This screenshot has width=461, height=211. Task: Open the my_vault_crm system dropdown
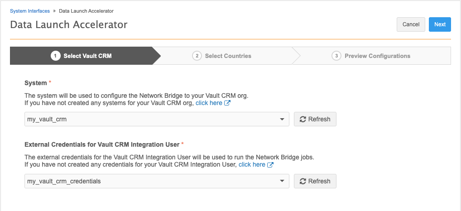coord(157,120)
